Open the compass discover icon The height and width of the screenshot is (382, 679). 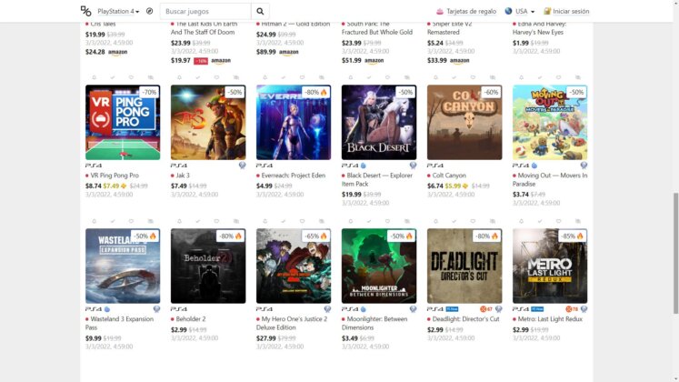pos(149,11)
